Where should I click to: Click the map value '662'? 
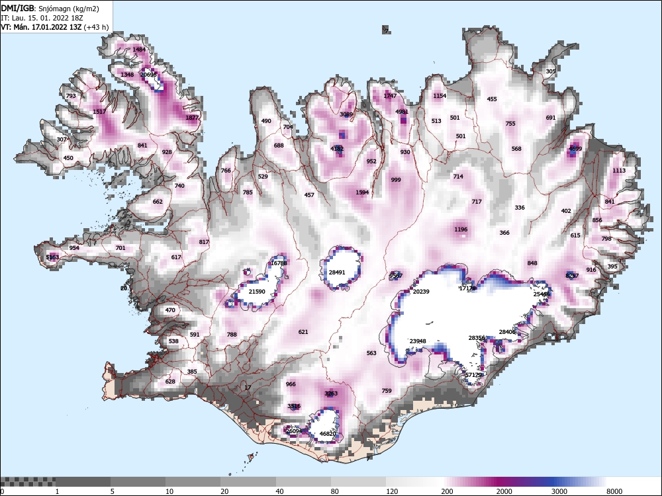point(158,202)
